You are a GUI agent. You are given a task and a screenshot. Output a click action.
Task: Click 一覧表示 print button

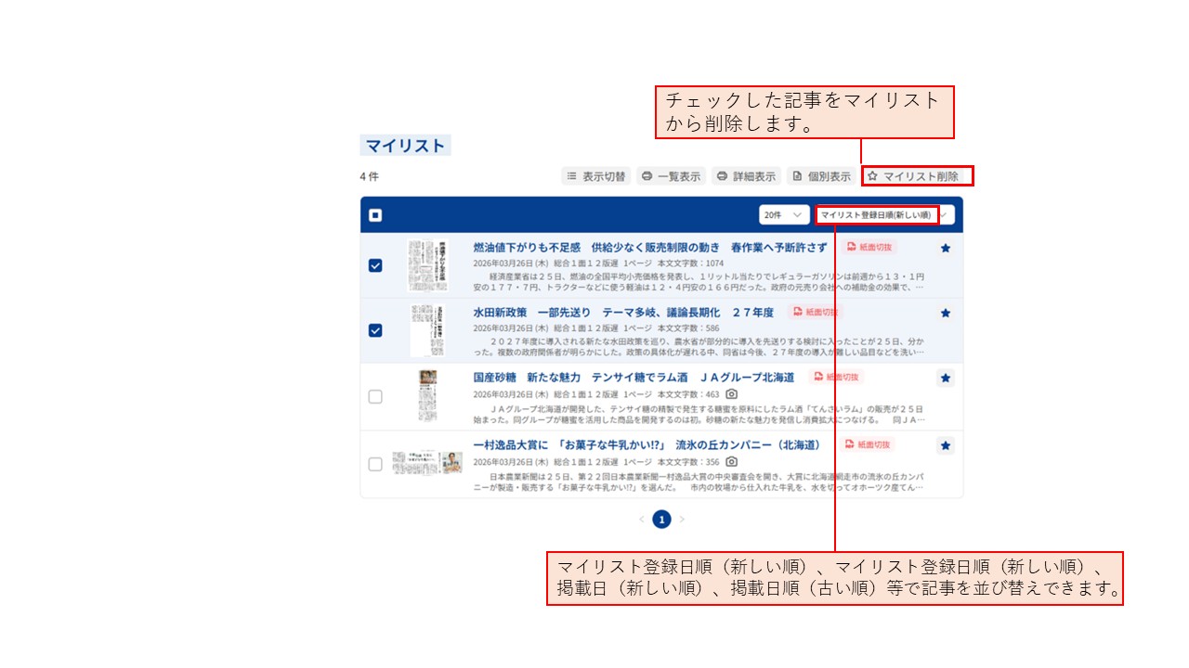tap(671, 176)
